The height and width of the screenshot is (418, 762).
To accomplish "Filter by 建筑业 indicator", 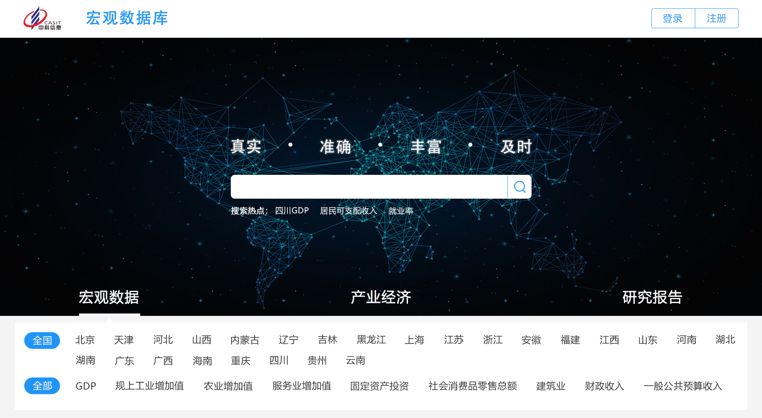I will pyautogui.click(x=551, y=386).
